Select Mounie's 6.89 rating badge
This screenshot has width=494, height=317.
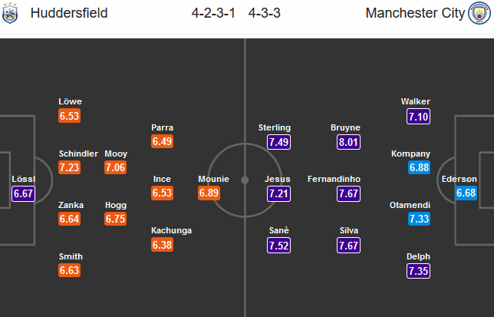(x=209, y=193)
